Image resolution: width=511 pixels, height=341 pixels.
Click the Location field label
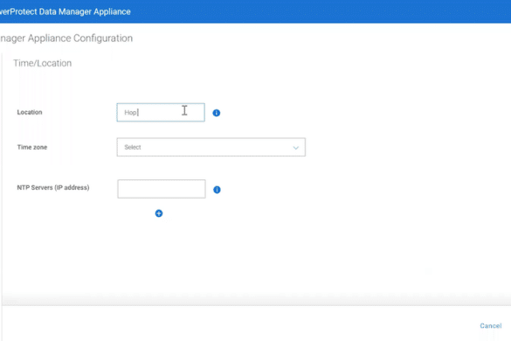pos(30,112)
